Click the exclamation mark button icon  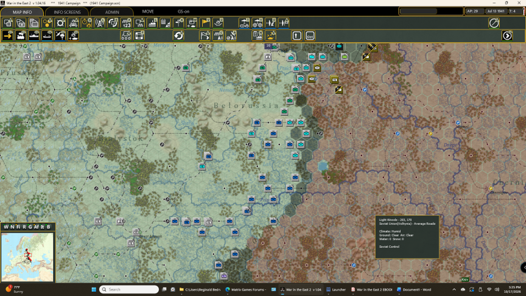pyautogui.click(x=297, y=35)
